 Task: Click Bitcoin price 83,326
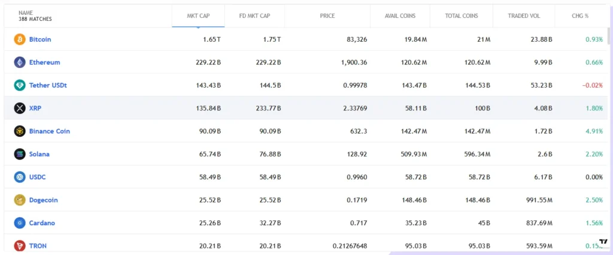pos(357,39)
